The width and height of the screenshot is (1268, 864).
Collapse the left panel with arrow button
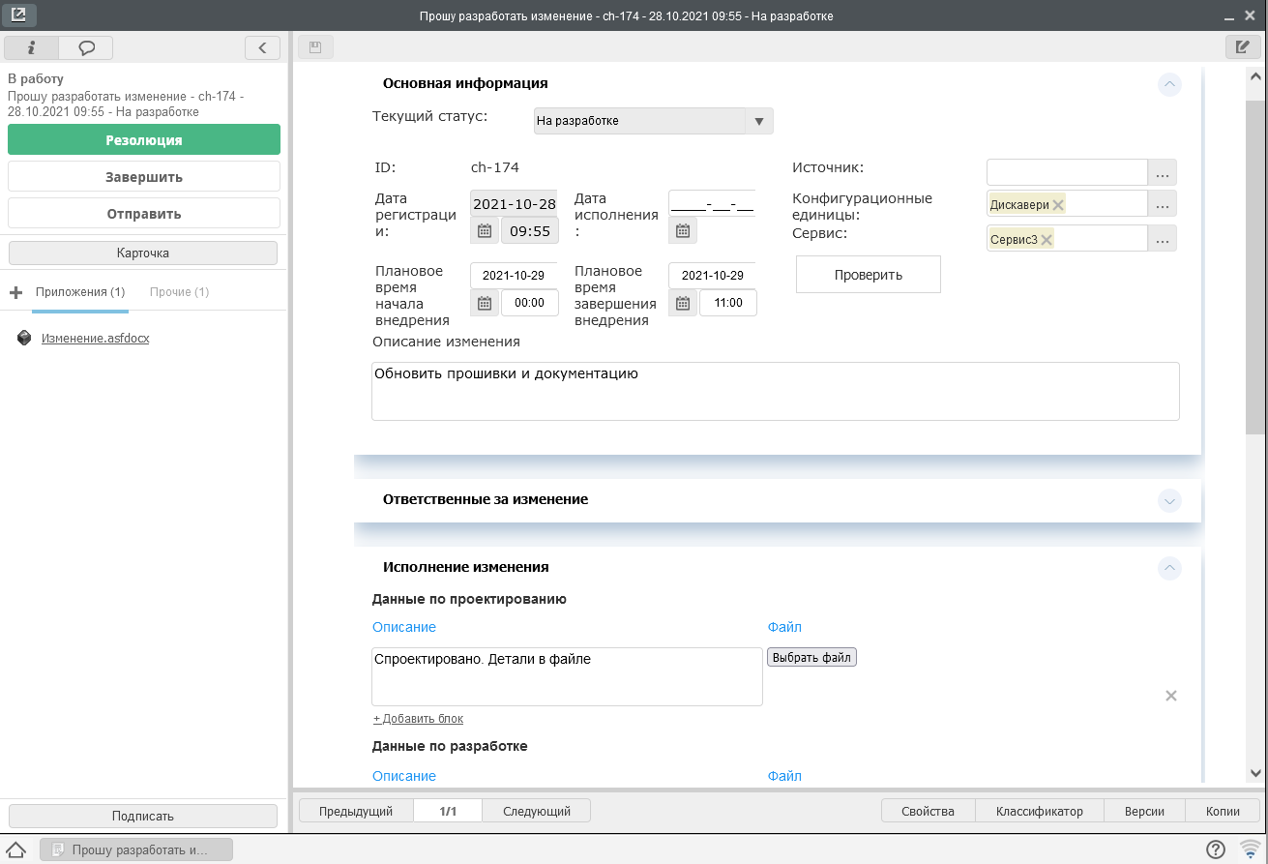(x=263, y=46)
